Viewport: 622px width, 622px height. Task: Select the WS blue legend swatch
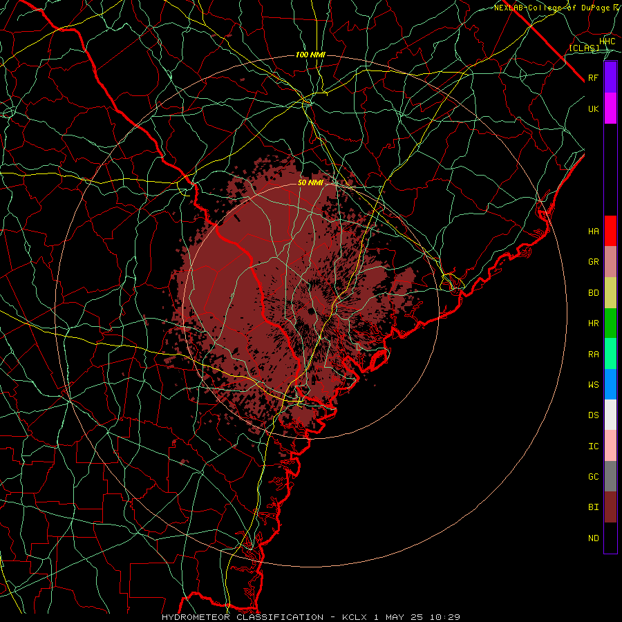point(610,384)
